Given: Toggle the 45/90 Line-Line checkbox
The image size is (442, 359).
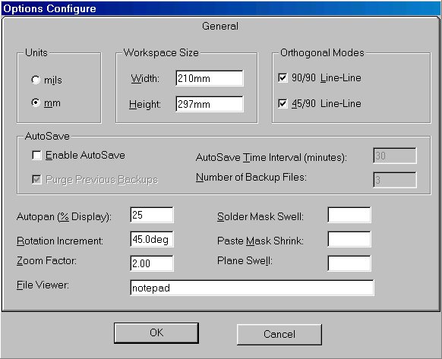Looking at the screenshot, I should (283, 103).
